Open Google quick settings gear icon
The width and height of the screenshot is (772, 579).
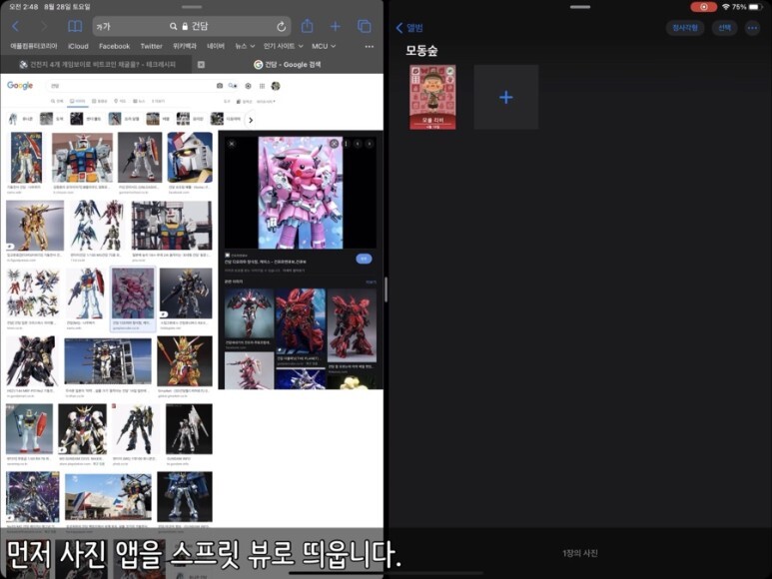[248, 86]
